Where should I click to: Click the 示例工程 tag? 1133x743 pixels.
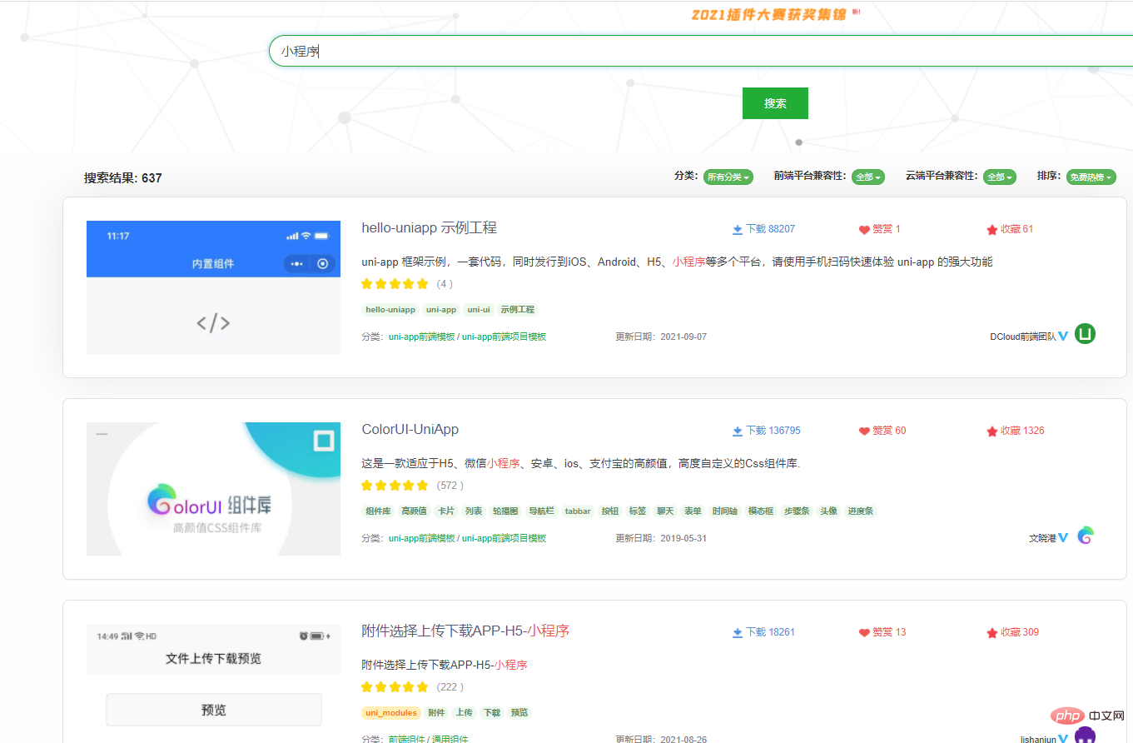pyautogui.click(x=518, y=310)
